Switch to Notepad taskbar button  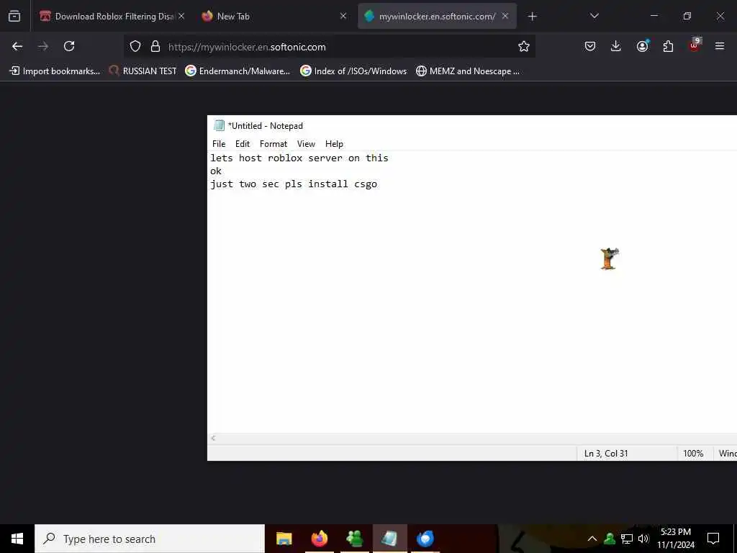389,539
